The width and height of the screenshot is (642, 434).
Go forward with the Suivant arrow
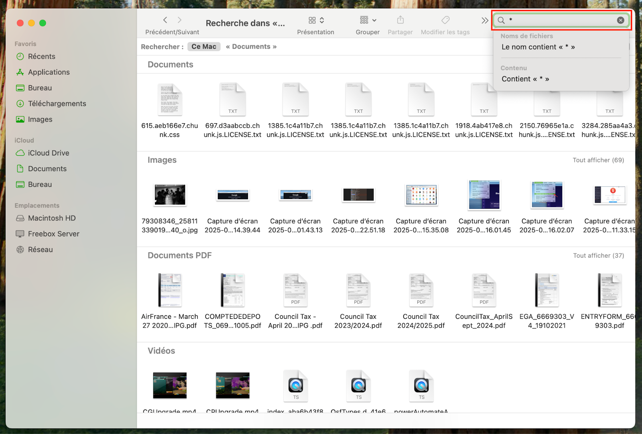pos(179,20)
